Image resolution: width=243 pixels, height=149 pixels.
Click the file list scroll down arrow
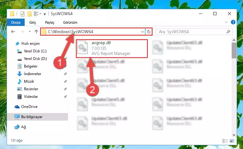(234, 135)
